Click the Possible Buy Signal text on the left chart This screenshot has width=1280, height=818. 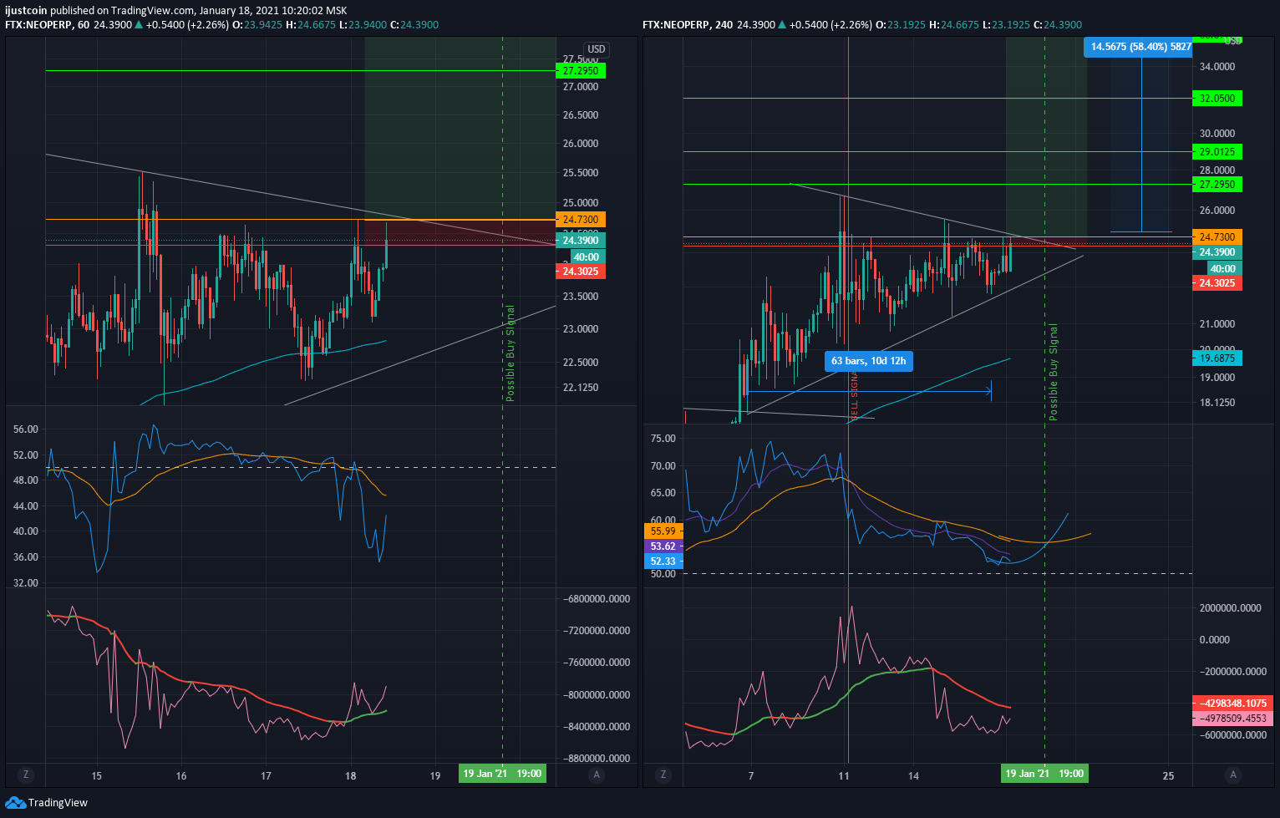click(510, 353)
